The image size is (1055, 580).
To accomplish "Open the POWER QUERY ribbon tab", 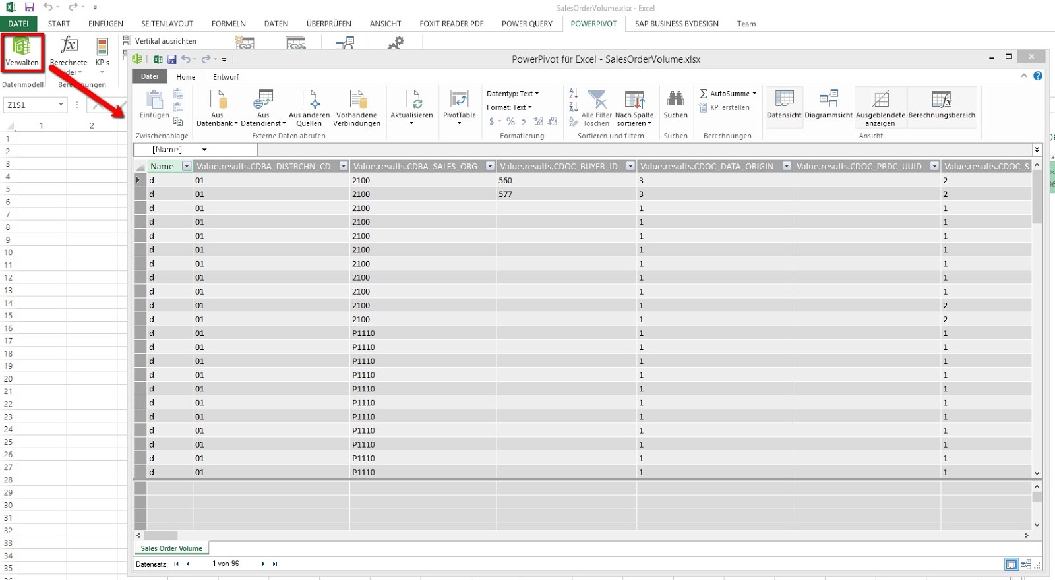I will (527, 24).
